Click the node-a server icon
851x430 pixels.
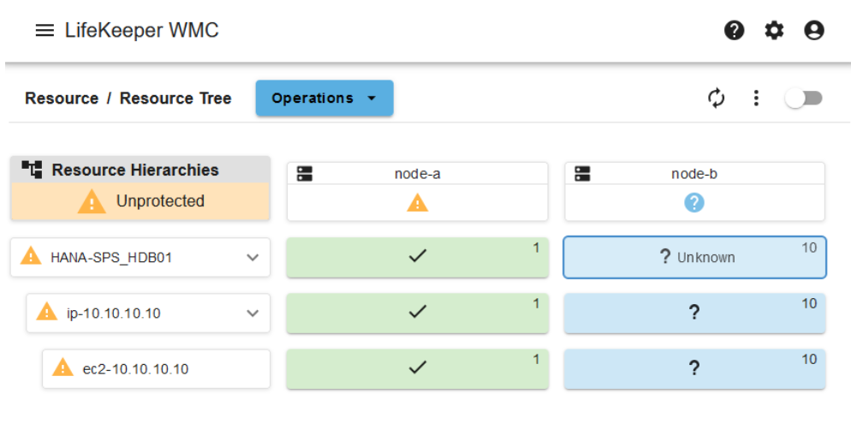pyautogui.click(x=305, y=174)
